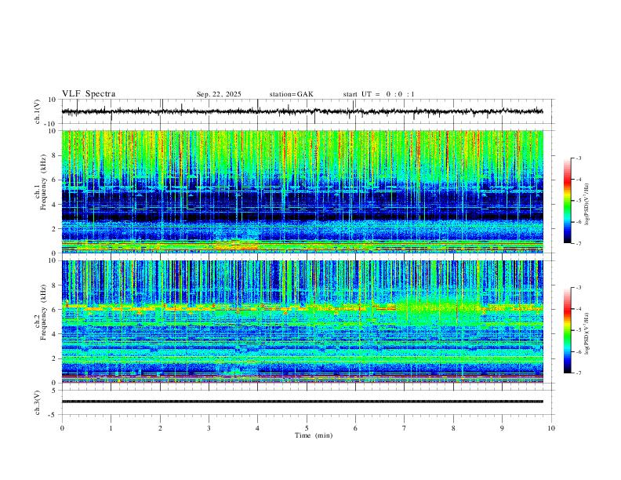Click the time axis tick label "1"
621x480 pixels.
point(111,428)
